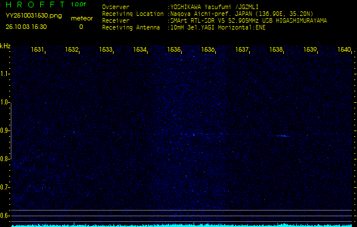This screenshot has height=227, width=357.
Task: Click the green "meteor" label
Action: tap(82, 19)
